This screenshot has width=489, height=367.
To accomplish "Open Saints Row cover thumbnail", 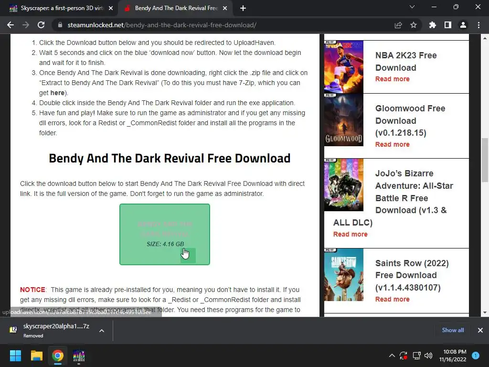I will pos(344,275).
